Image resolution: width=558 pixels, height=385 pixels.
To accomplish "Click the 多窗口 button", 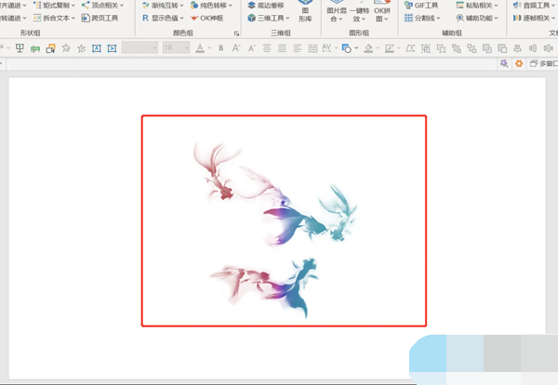I will (x=541, y=63).
